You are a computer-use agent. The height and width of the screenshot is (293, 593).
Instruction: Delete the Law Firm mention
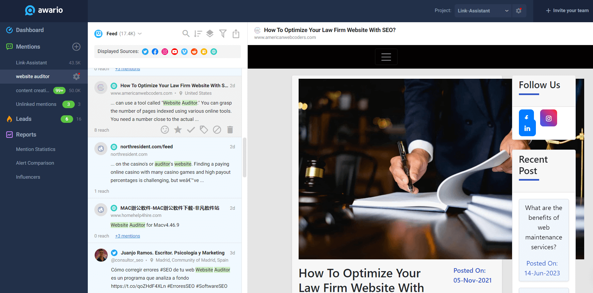click(230, 130)
